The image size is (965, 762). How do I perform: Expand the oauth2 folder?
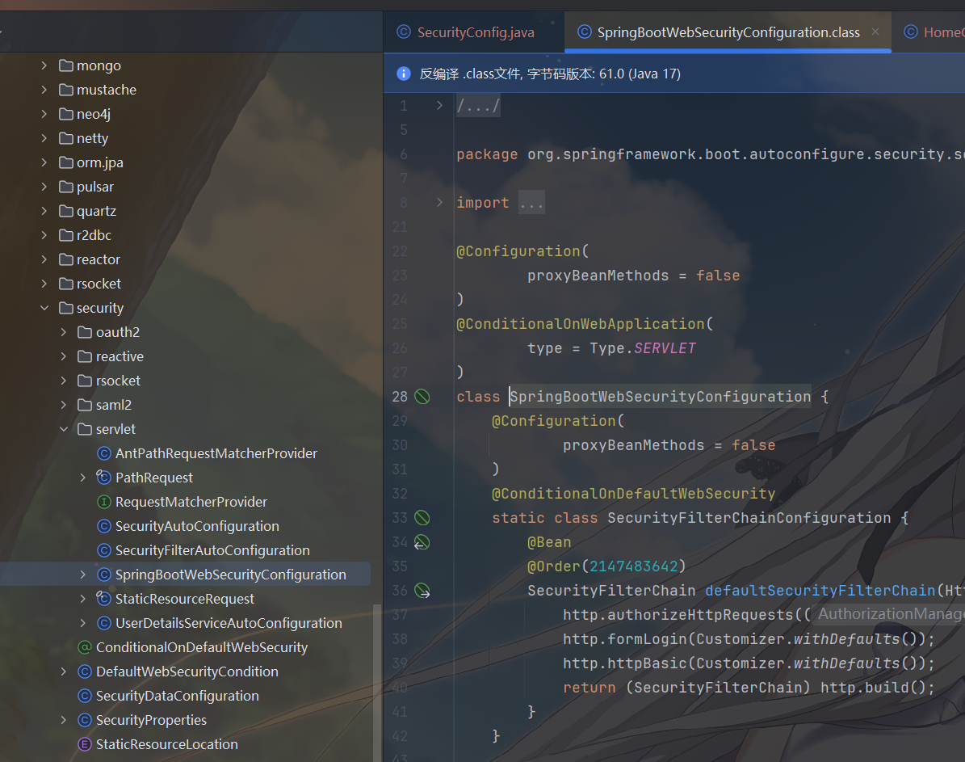pos(64,332)
